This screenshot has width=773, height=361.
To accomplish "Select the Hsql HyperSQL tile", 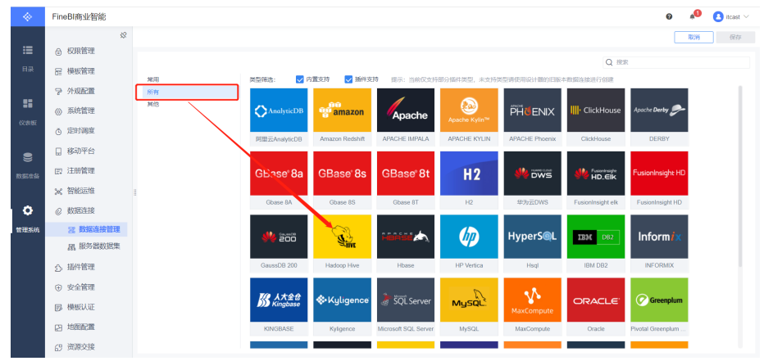I will click(533, 244).
